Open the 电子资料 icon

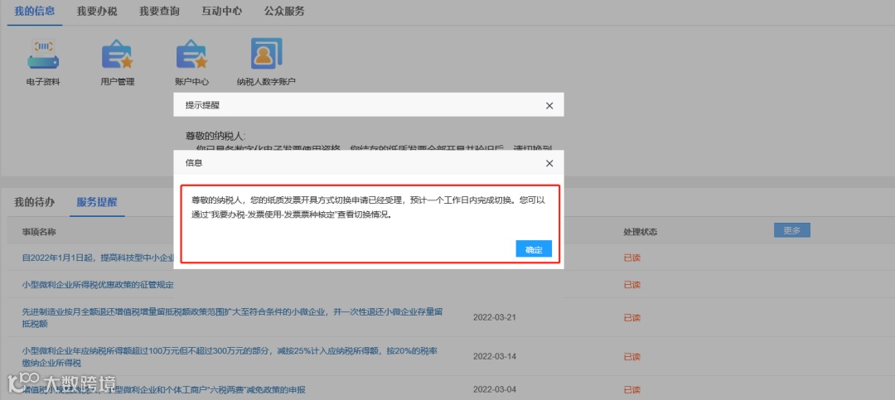43,62
